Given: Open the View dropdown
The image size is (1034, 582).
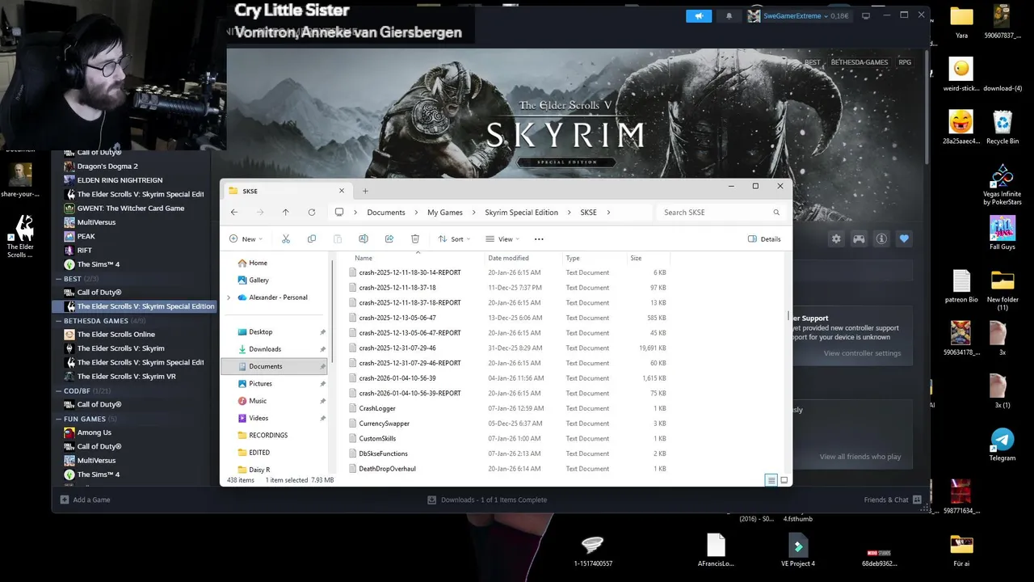Looking at the screenshot, I should [502, 239].
